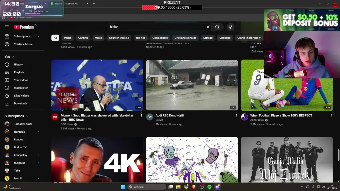Image resolution: width=340 pixels, height=191 pixels.
Task: Open Windows Start menu
Action: (x=123, y=187)
